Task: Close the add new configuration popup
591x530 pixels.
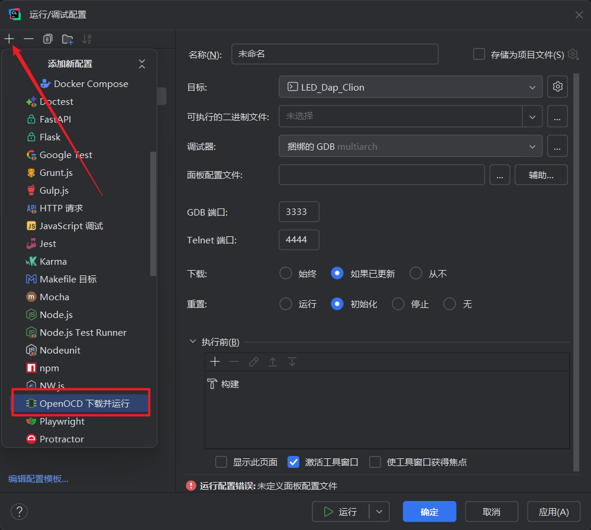Action: click(142, 64)
